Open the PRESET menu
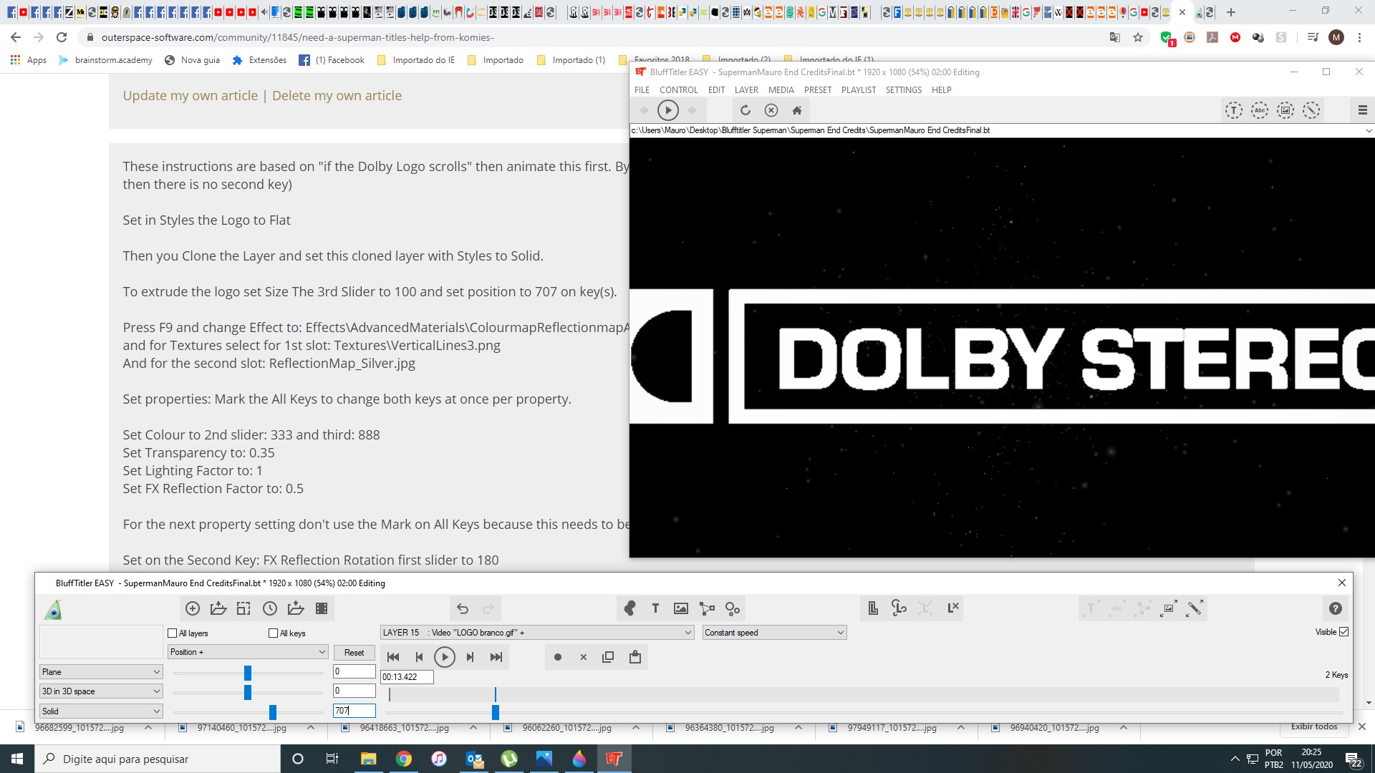This screenshot has width=1375, height=773. (x=818, y=90)
